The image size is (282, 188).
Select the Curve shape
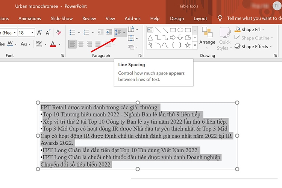coord(165,45)
